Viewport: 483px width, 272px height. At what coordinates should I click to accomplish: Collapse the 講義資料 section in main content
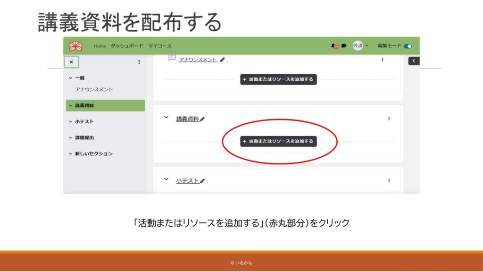coord(166,118)
